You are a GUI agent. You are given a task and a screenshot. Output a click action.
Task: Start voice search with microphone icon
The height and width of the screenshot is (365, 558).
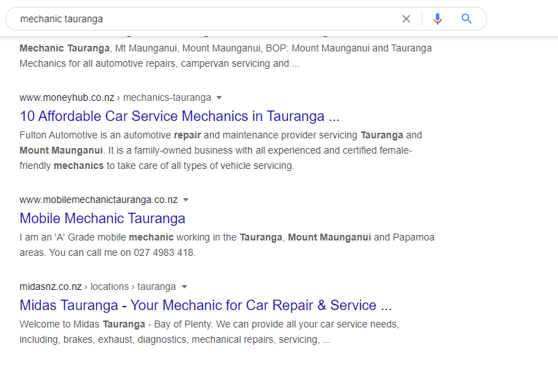coord(438,19)
